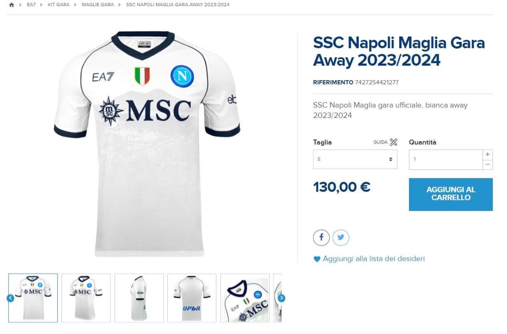Select the collar close-up thumbnail
The height and width of the screenshot is (334, 507).
(x=245, y=298)
